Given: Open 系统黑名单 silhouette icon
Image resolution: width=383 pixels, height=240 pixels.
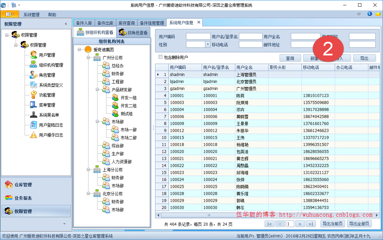Looking at the screenshot, I should 34,115.
